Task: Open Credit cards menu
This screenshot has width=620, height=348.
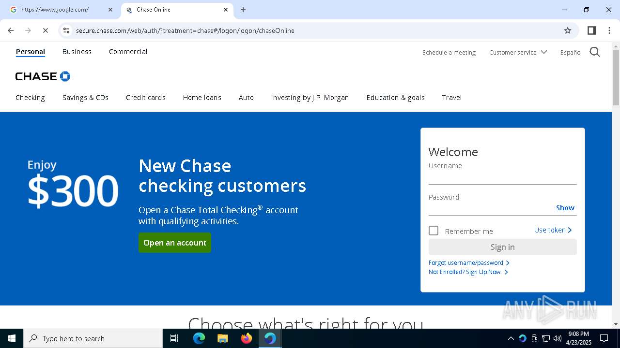Action: click(146, 98)
